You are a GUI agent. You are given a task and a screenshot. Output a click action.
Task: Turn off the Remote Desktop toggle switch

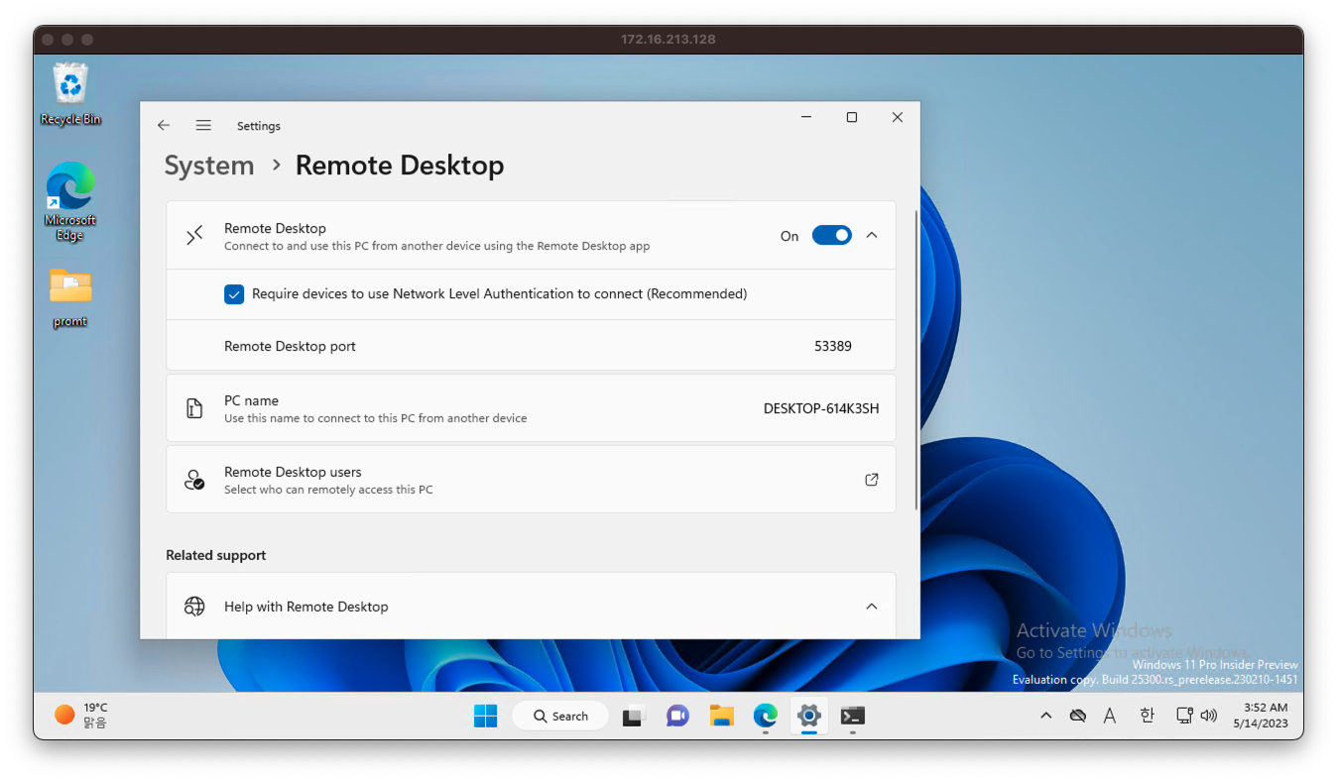pyautogui.click(x=831, y=235)
